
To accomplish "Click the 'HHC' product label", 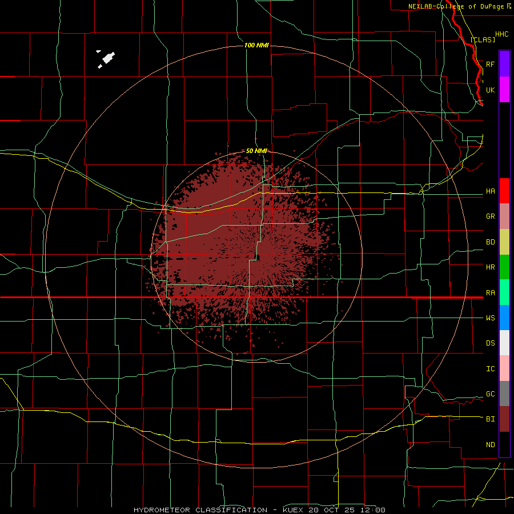I will 501,34.
